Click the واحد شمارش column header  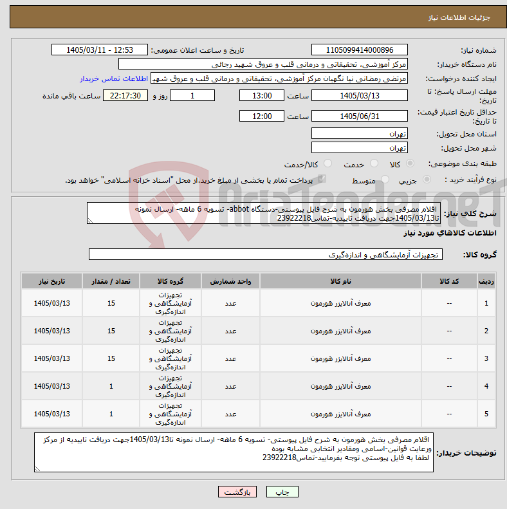tap(230, 281)
